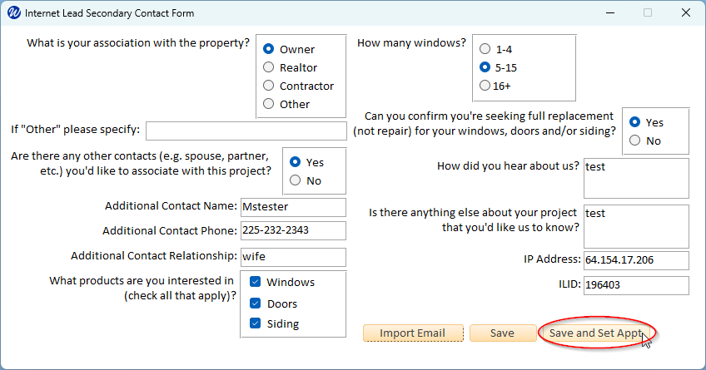
Task: Toggle the Siding product checkbox
Action: tap(256, 323)
